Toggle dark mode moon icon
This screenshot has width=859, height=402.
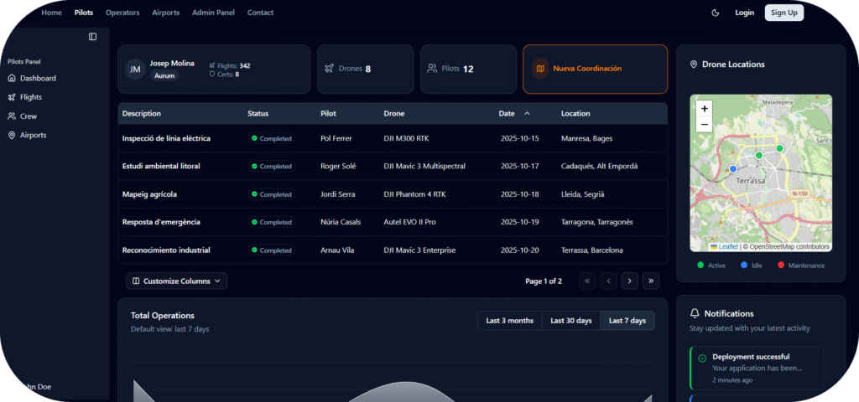[716, 13]
